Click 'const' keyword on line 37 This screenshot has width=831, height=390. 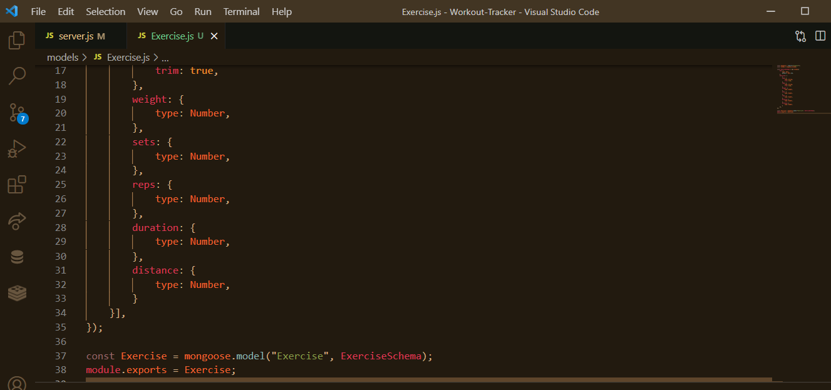[101, 356]
